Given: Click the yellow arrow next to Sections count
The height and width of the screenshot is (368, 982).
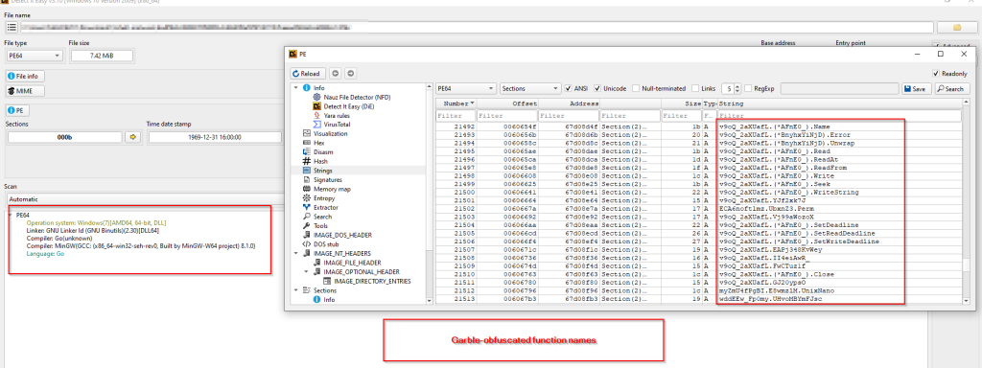Looking at the screenshot, I should coord(132,137).
